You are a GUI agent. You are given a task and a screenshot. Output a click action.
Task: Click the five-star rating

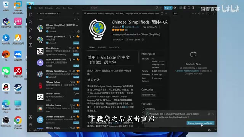coord(118,30)
